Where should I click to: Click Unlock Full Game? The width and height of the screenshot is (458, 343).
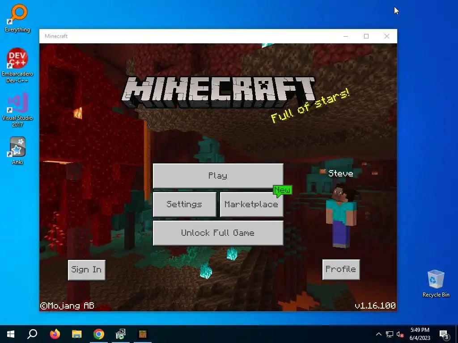218,233
